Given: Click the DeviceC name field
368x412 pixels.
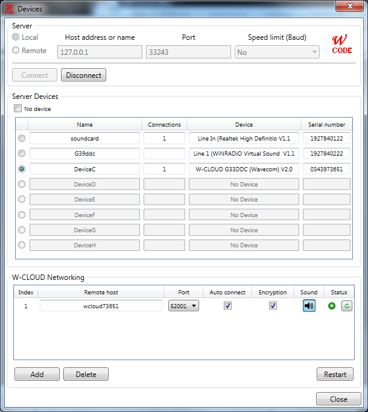Looking at the screenshot, I should point(84,169).
